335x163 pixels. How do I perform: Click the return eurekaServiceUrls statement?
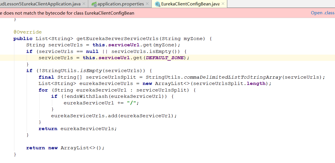(78, 128)
